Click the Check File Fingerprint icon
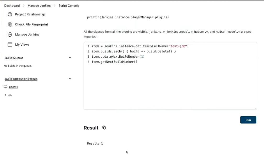The image size is (264, 161). click(x=10, y=24)
